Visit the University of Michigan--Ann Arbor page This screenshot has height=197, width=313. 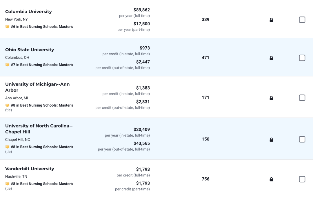(37, 87)
